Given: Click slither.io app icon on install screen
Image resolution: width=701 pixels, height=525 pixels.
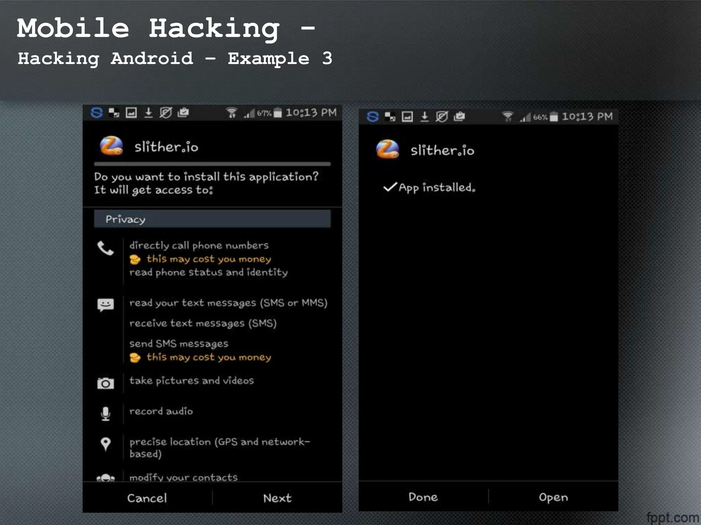Looking at the screenshot, I should pos(111,146).
